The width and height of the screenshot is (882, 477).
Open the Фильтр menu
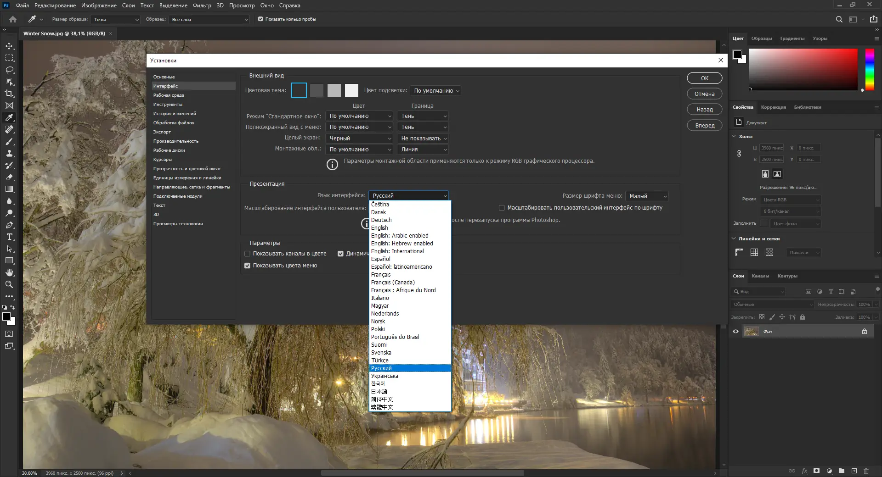coord(202,6)
